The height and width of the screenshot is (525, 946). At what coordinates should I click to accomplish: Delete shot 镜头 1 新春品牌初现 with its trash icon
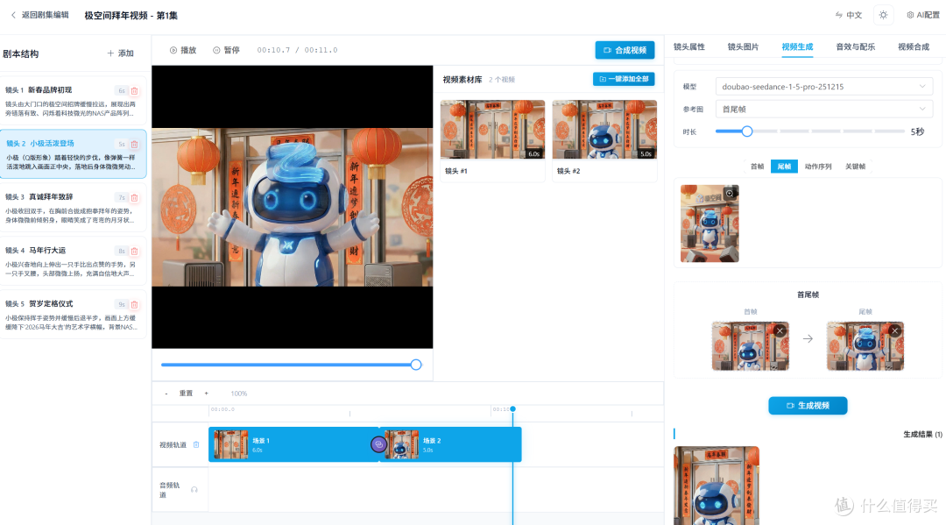pos(135,91)
